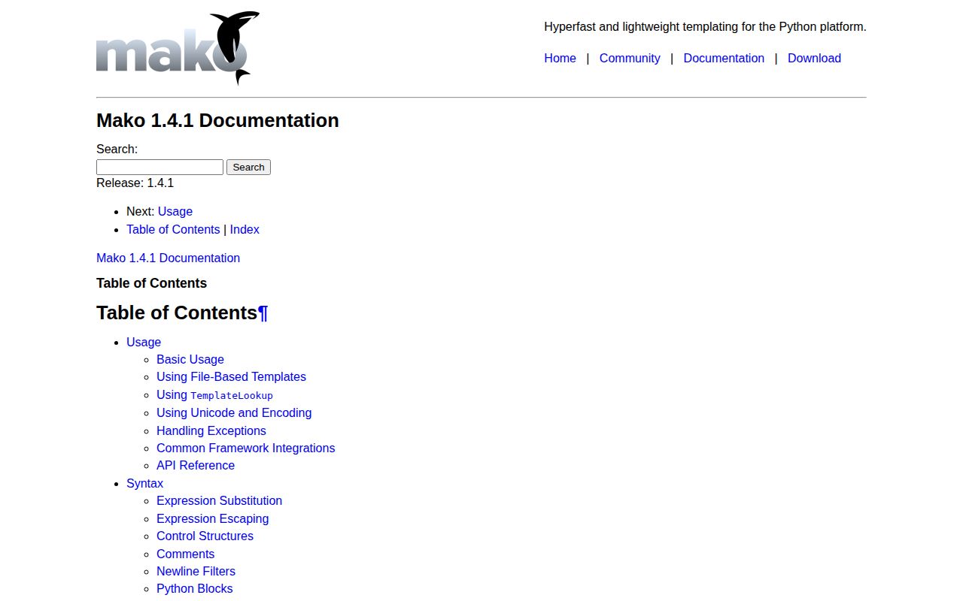Open Expression Escaping section

click(212, 518)
